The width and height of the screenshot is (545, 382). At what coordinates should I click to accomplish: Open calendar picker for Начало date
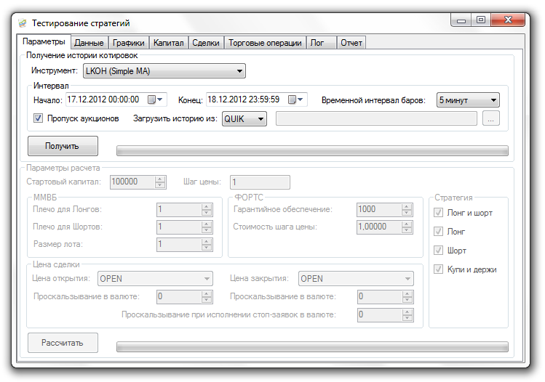pos(156,99)
